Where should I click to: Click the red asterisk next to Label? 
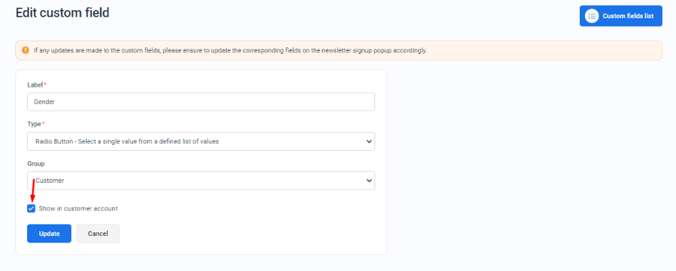tap(45, 85)
